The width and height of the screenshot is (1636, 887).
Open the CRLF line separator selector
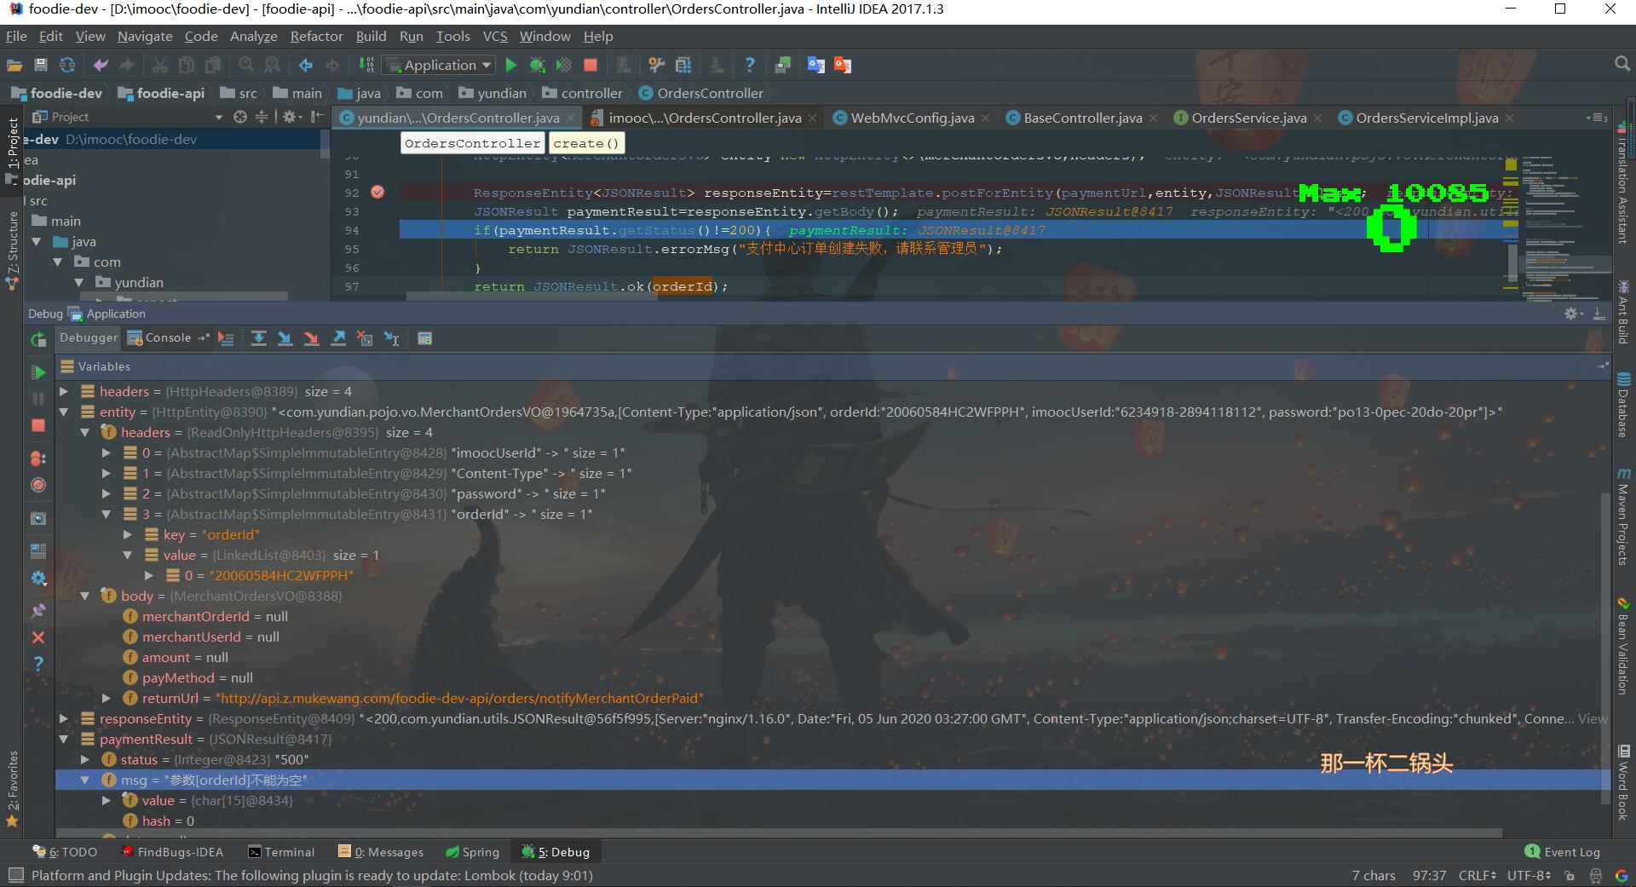pos(1477,875)
